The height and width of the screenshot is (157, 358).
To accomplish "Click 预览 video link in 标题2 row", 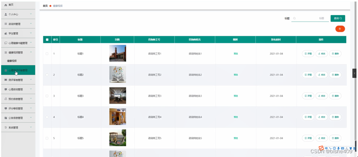I will coord(236,75).
